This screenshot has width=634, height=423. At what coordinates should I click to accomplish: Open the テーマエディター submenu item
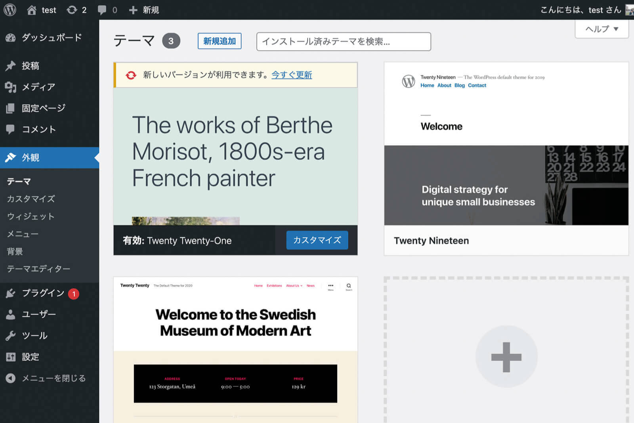(x=38, y=269)
